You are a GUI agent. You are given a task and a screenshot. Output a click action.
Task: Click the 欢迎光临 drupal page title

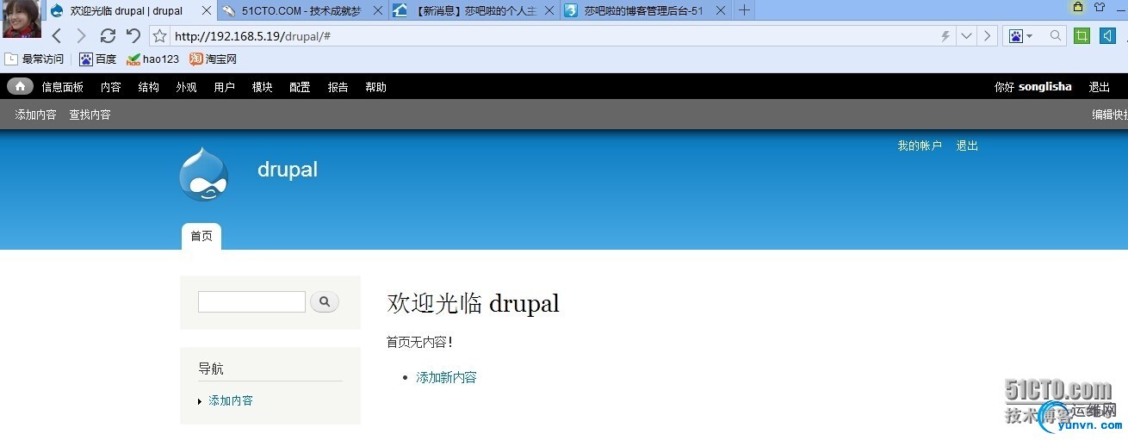click(x=474, y=303)
